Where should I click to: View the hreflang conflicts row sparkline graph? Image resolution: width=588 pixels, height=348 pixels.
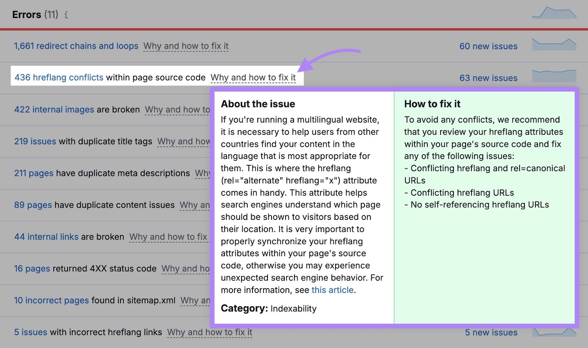[x=554, y=76]
